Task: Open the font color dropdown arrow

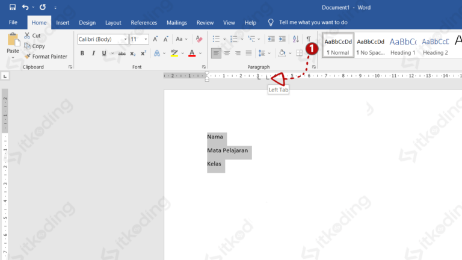Action: [x=200, y=54]
